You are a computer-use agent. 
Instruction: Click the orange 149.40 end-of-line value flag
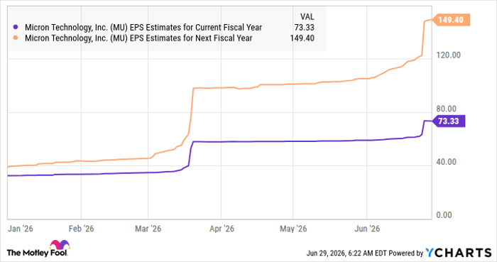tap(451, 20)
